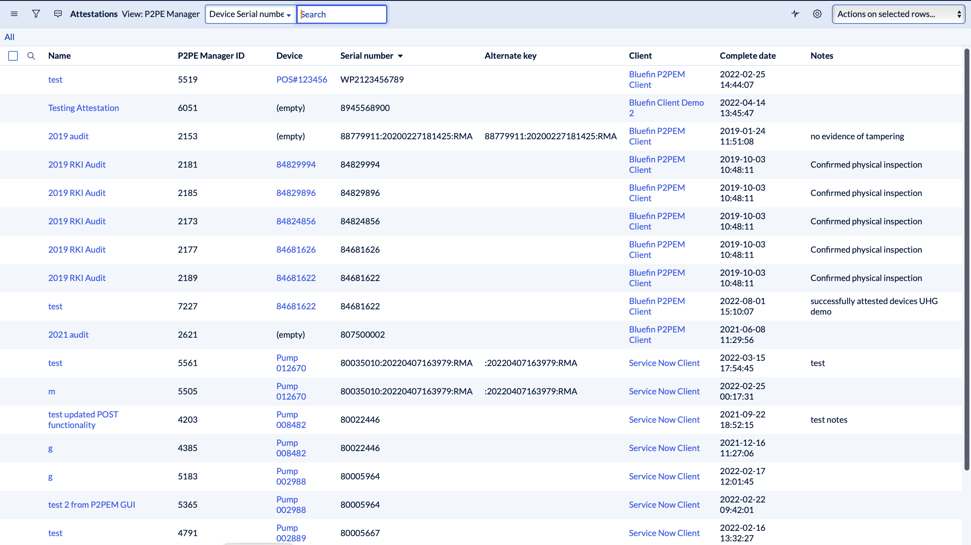Toggle the select-all rows checkbox
Viewport: 971px width, 545px height.
pos(13,56)
